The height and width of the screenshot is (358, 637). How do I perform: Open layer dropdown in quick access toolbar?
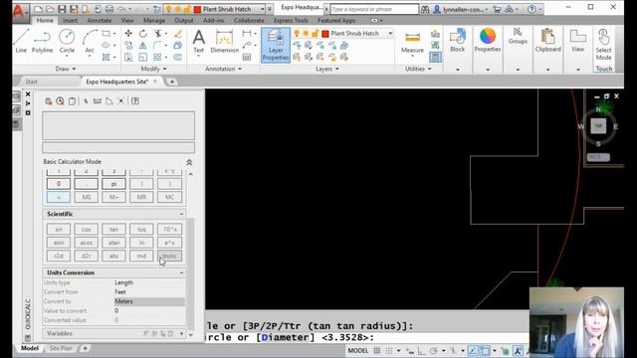tap(263, 9)
